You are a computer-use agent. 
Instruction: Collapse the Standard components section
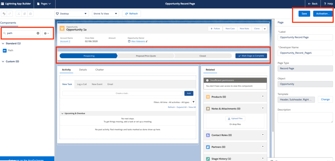3,43
